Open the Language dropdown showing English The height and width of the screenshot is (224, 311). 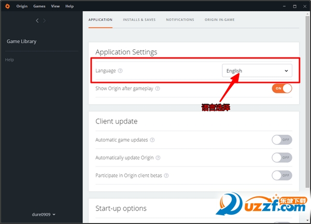point(257,71)
